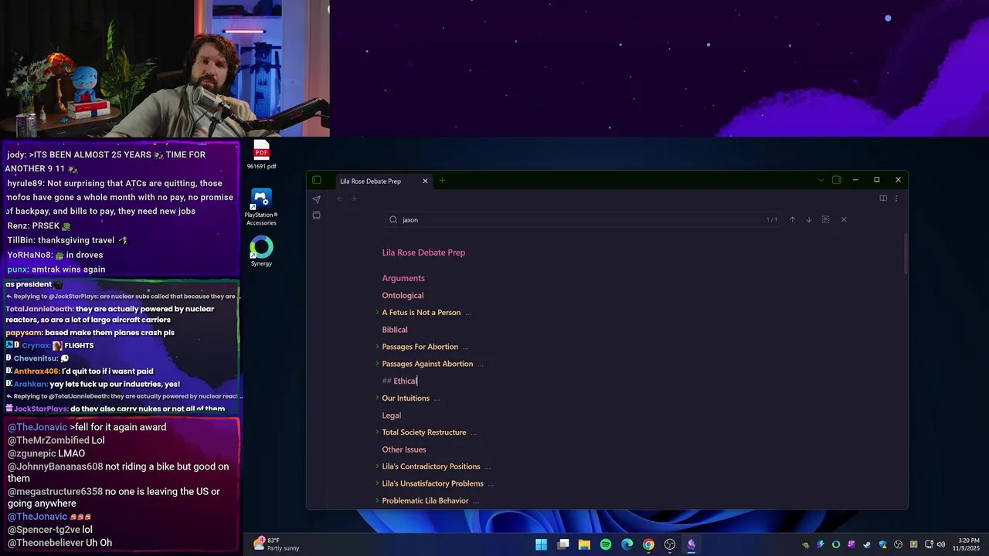Open the clock showing 3:20 PM

point(967,544)
